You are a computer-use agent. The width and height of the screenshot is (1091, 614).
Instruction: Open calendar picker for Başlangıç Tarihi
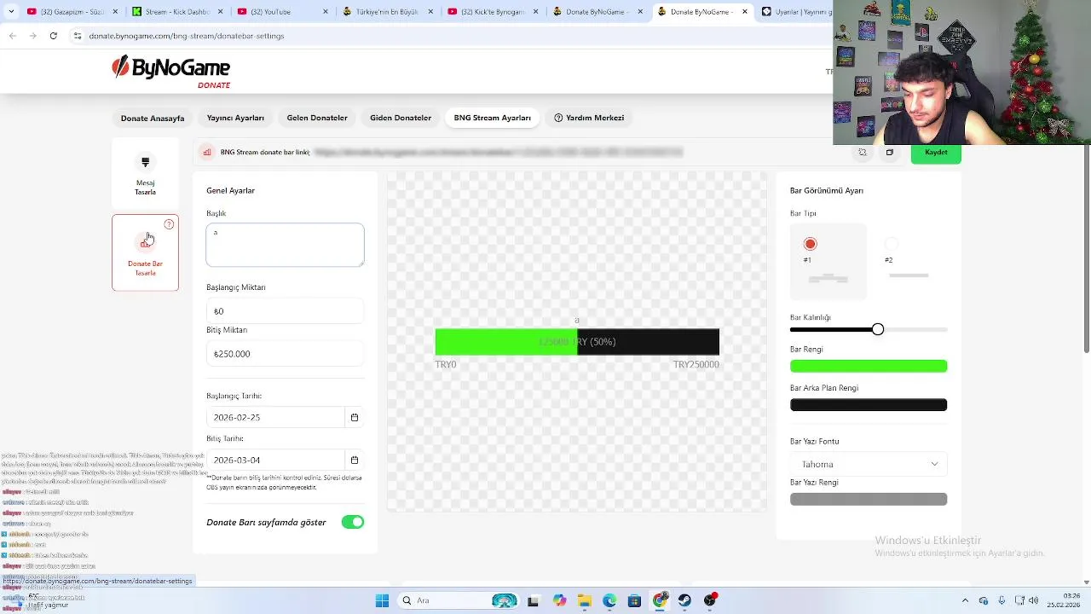click(x=355, y=417)
